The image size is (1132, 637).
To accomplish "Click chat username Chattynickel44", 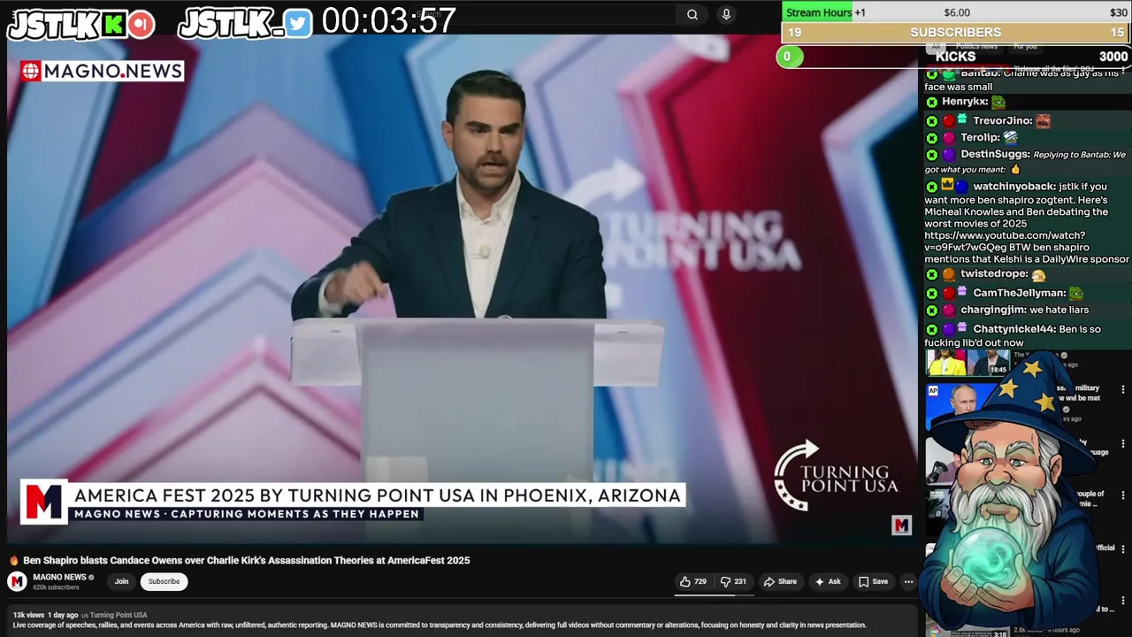I will 1014,329.
